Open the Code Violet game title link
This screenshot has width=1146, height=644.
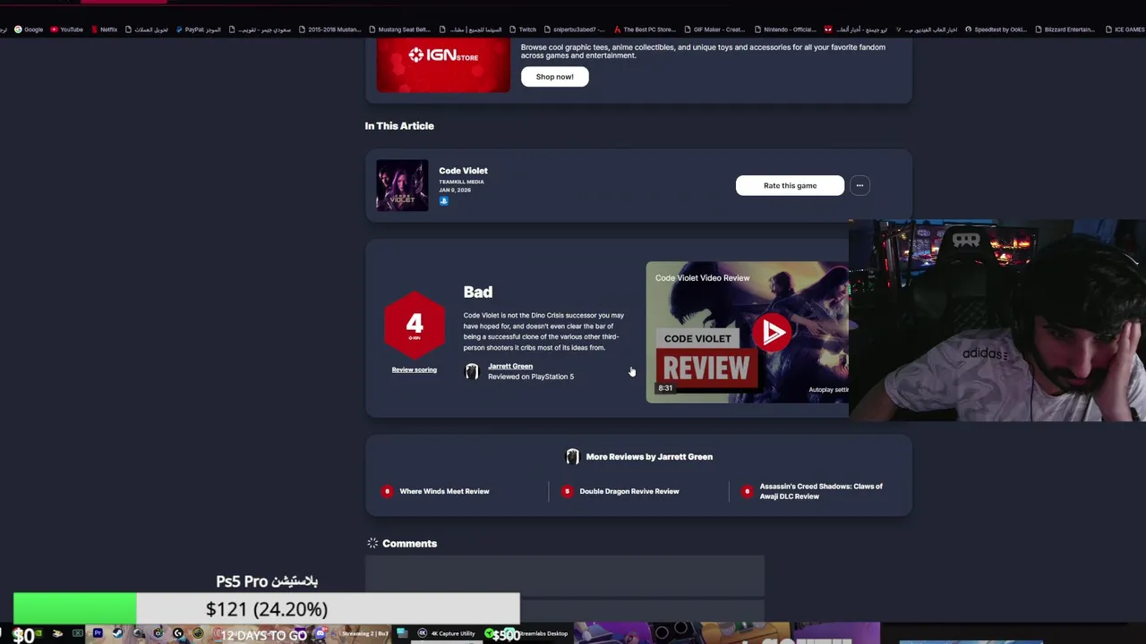463,171
